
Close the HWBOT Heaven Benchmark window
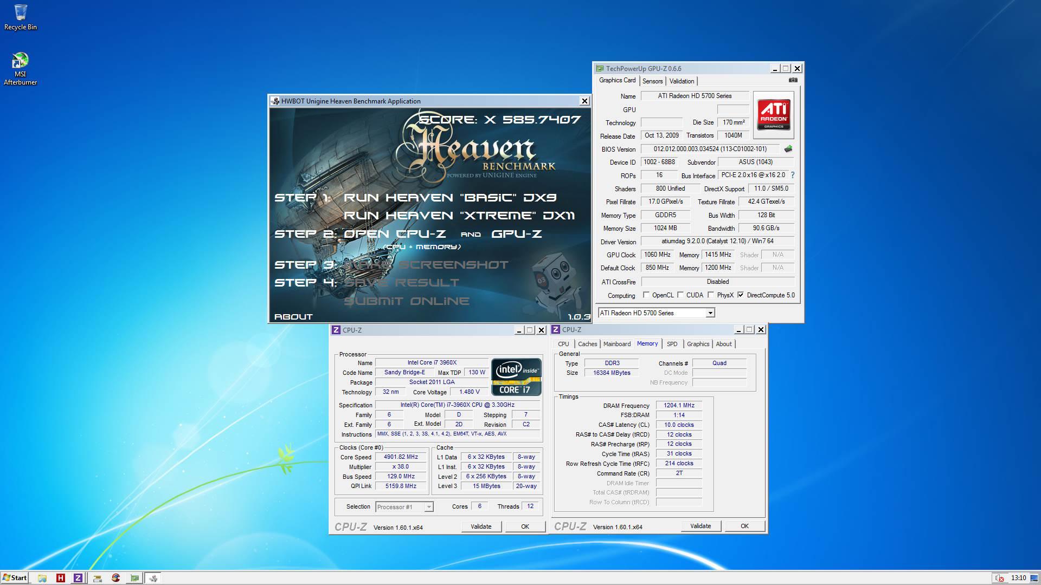(584, 101)
